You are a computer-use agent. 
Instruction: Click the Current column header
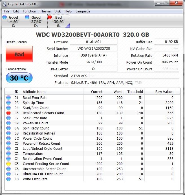[x=94, y=92]
